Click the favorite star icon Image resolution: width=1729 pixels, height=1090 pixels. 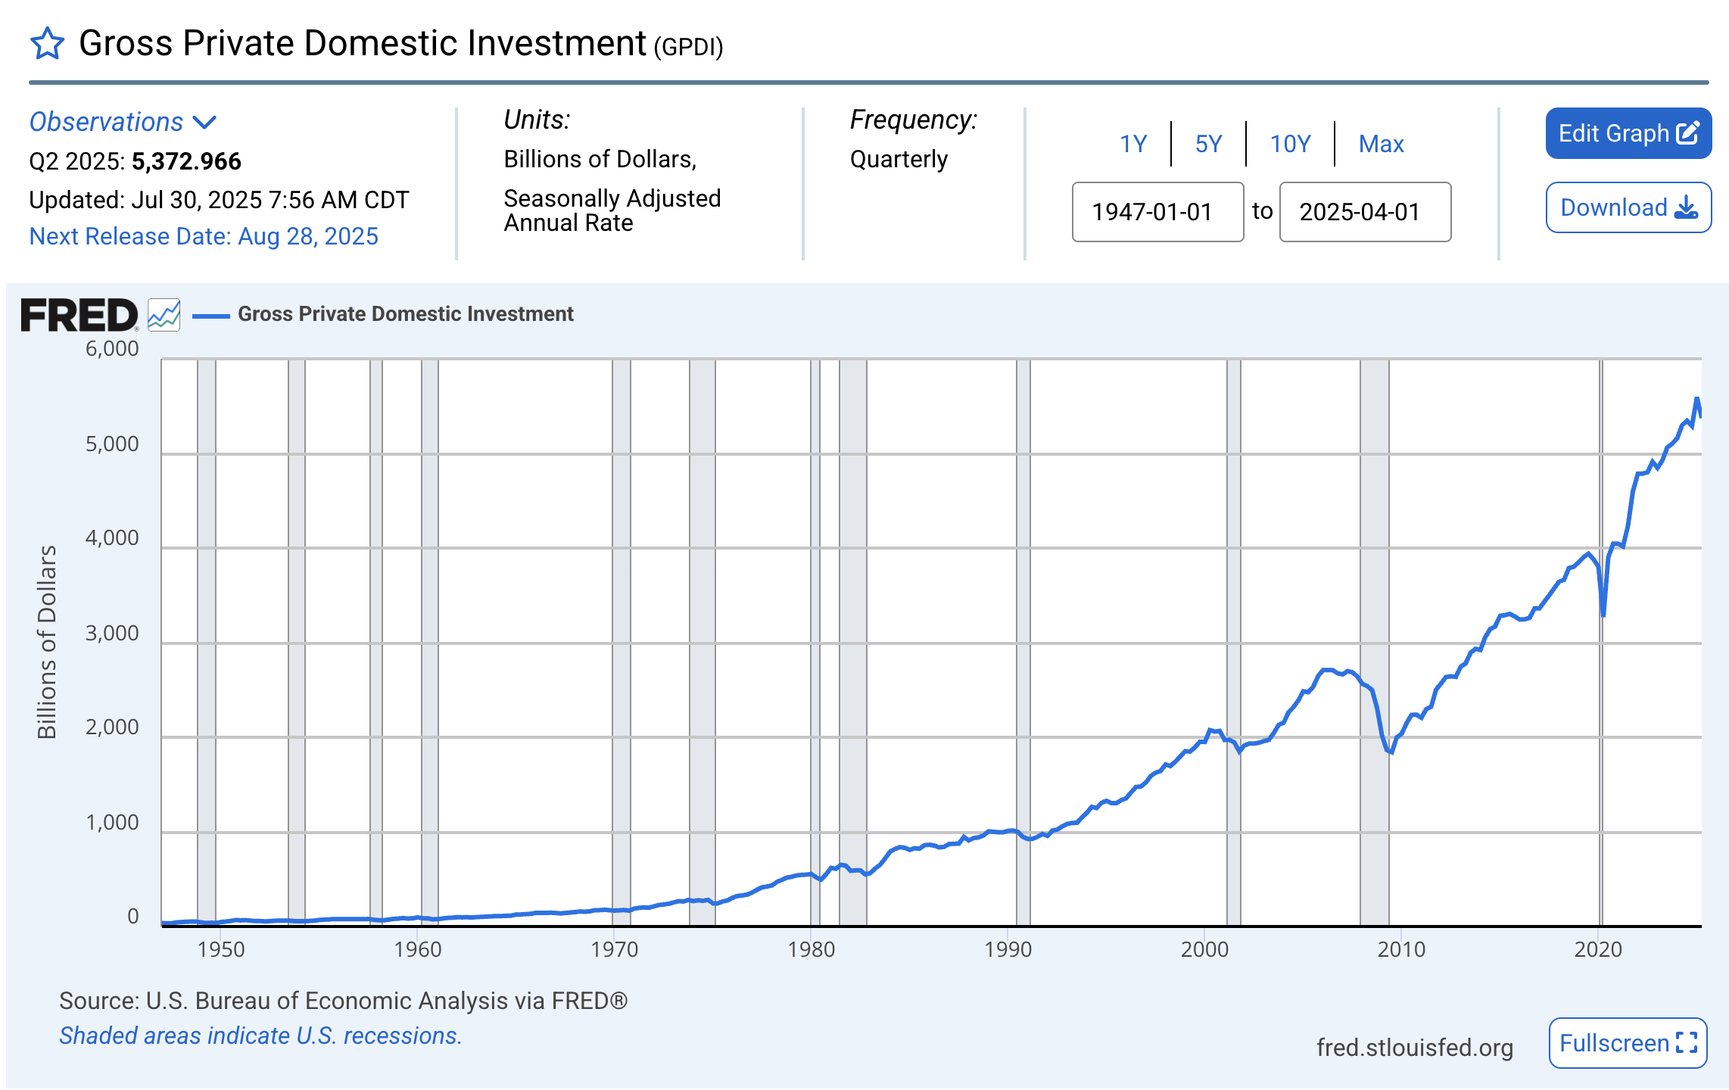coord(47,43)
